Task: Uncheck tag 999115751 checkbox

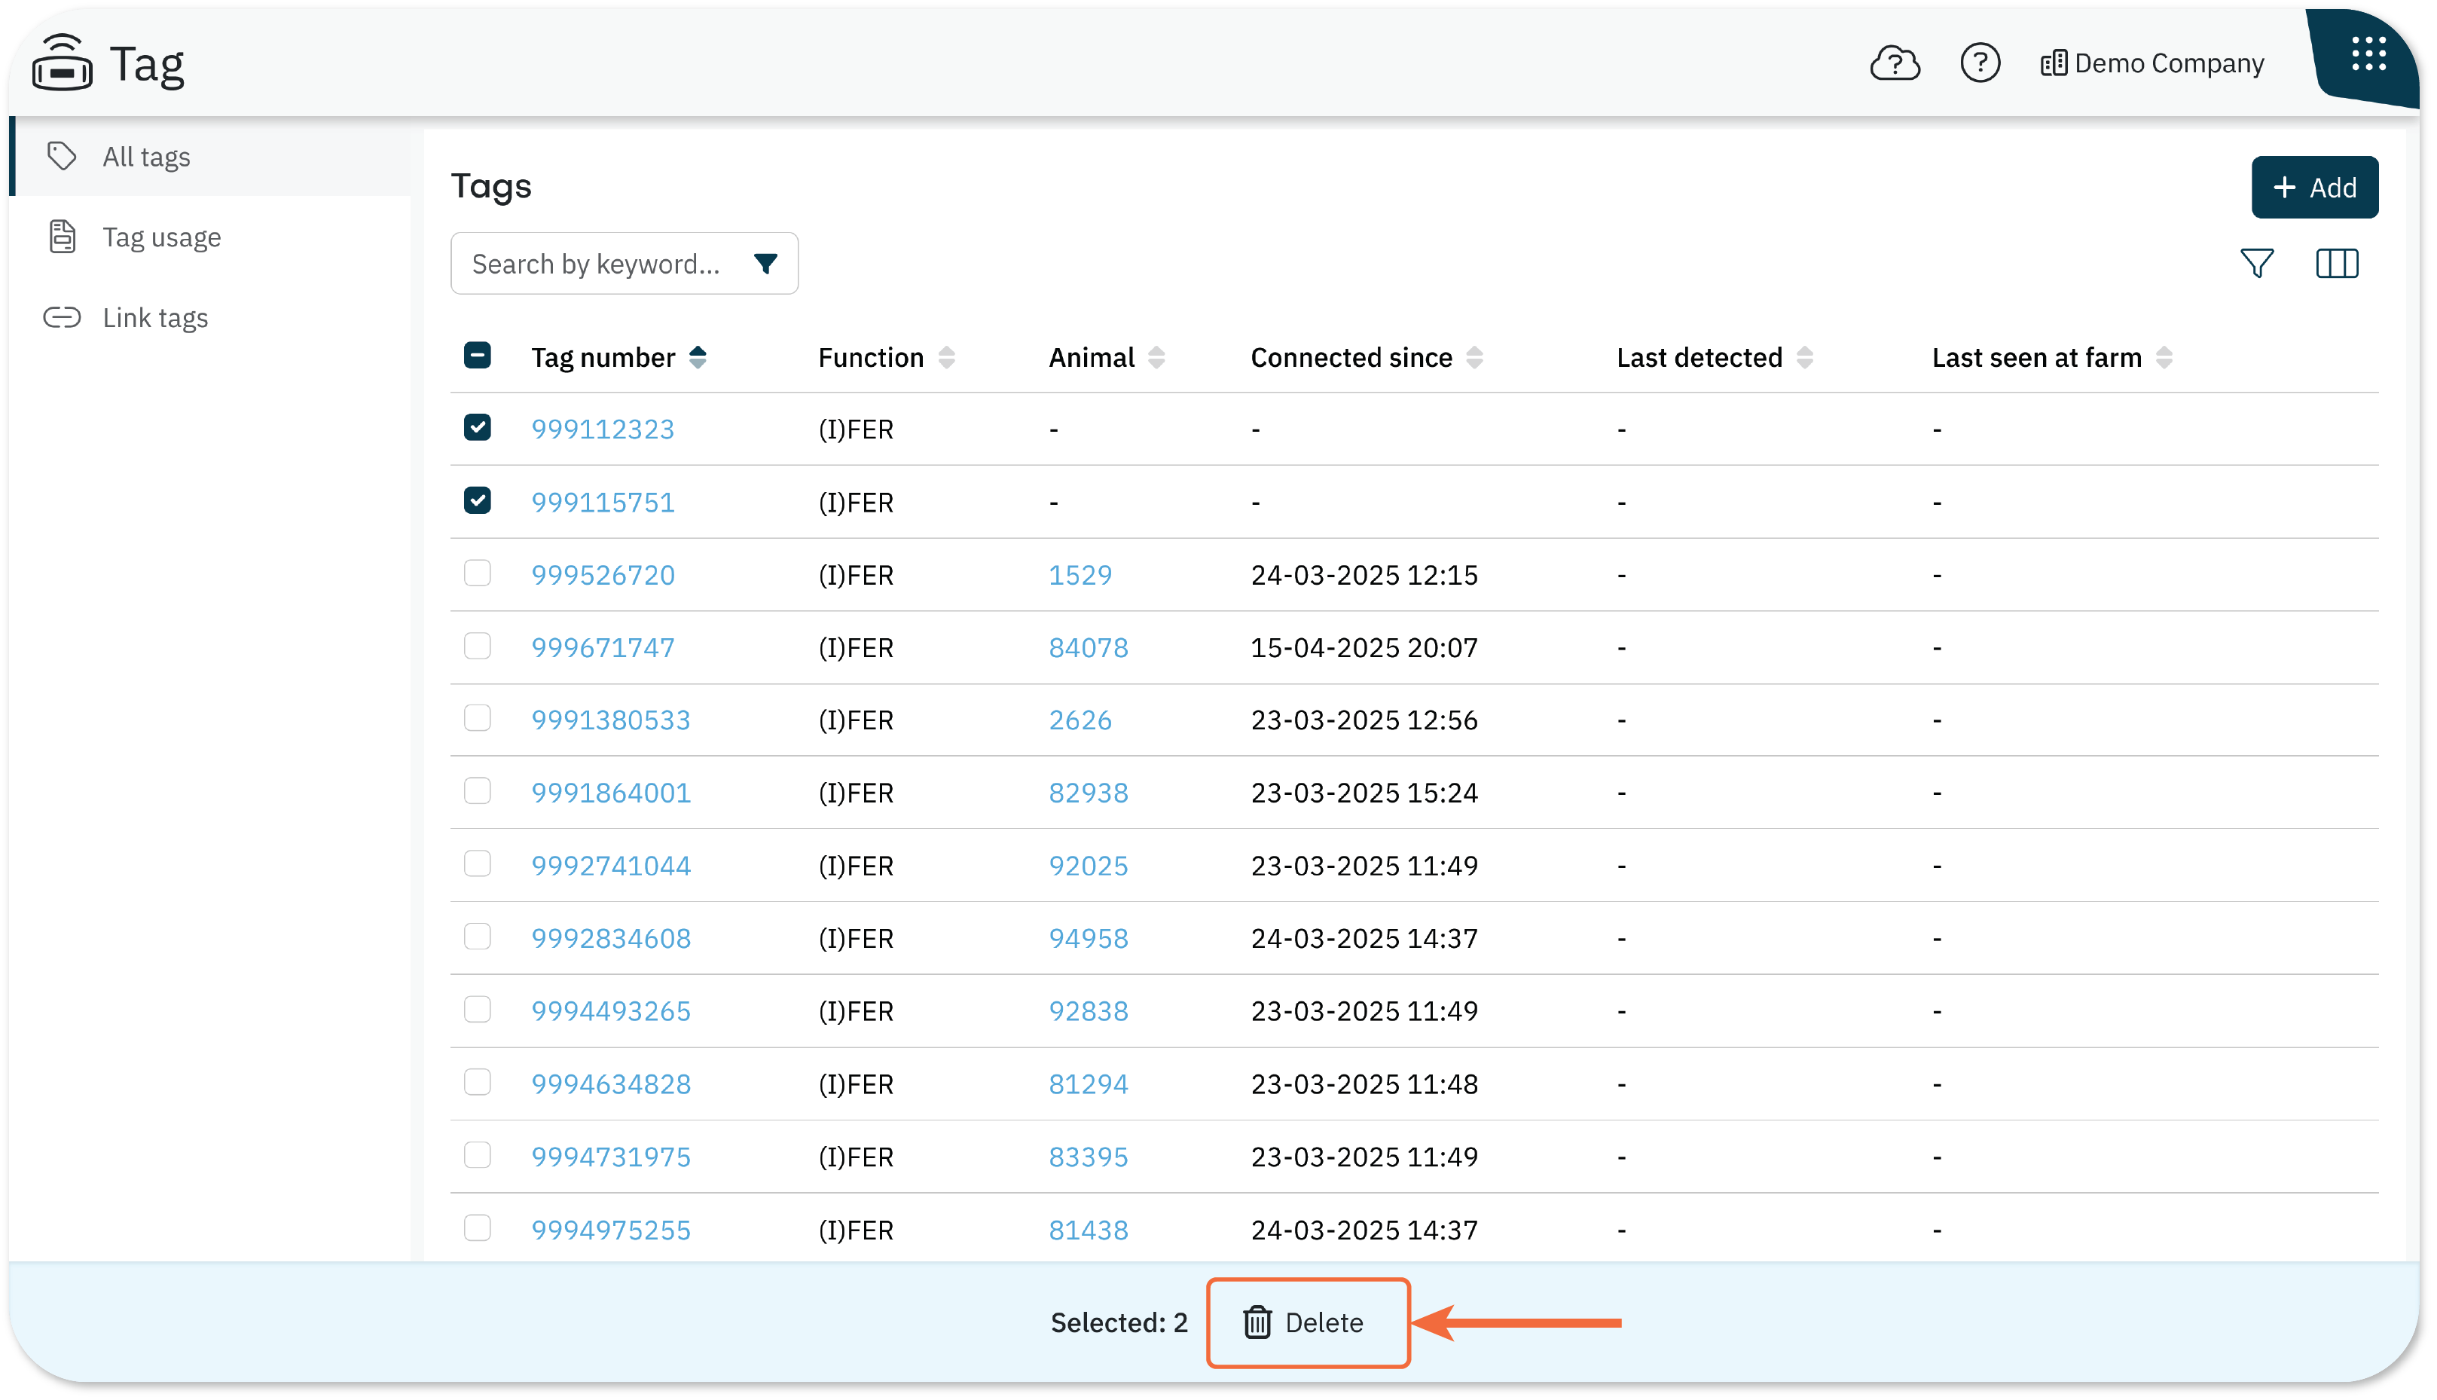Action: pyautogui.click(x=477, y=501)
